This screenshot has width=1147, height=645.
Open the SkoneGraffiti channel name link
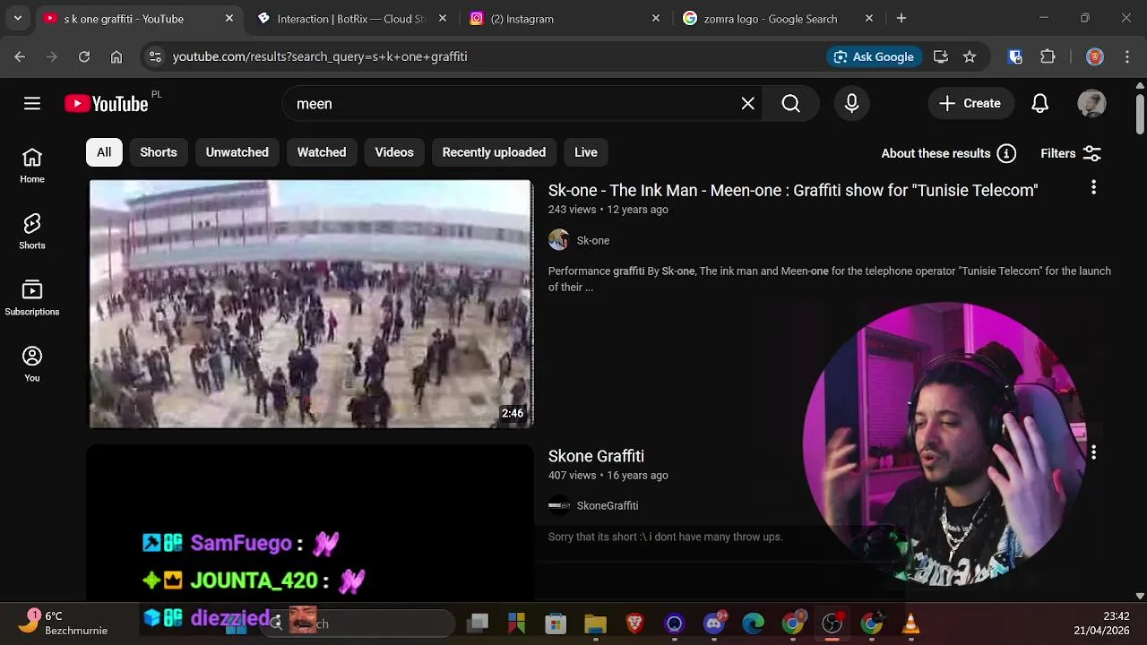pos(608,505)
